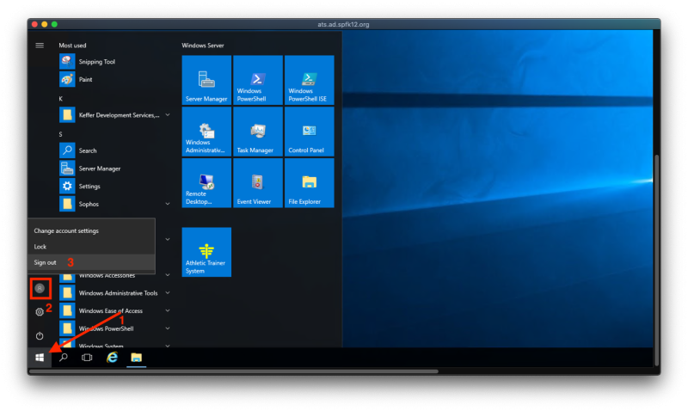This screenshot has height=411, width=688.
Task: Launch the Athletic Trainer System tile
Action: [206, 252]
